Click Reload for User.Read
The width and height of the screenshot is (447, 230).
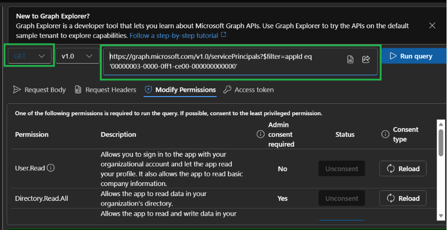pyautogui.click(x=403, y=169)
